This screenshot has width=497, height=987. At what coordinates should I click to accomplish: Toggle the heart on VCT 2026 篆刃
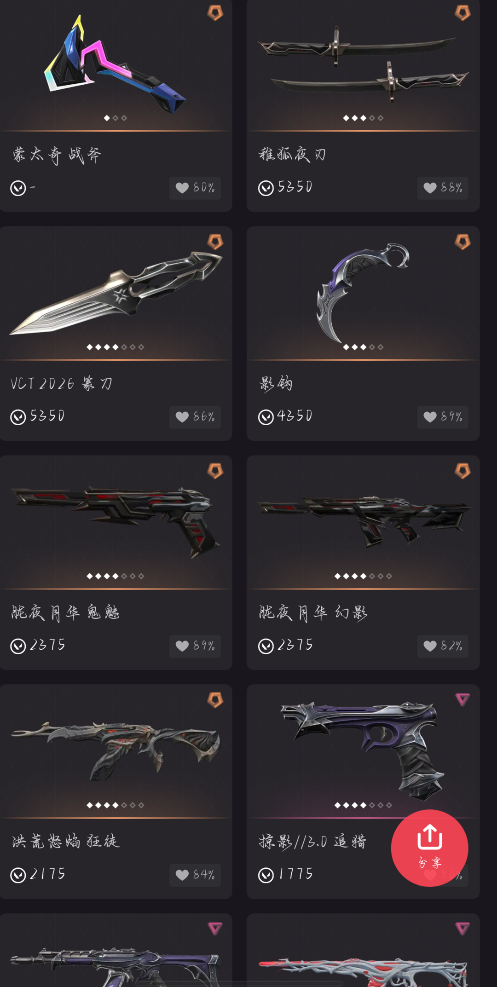point(182,417)
